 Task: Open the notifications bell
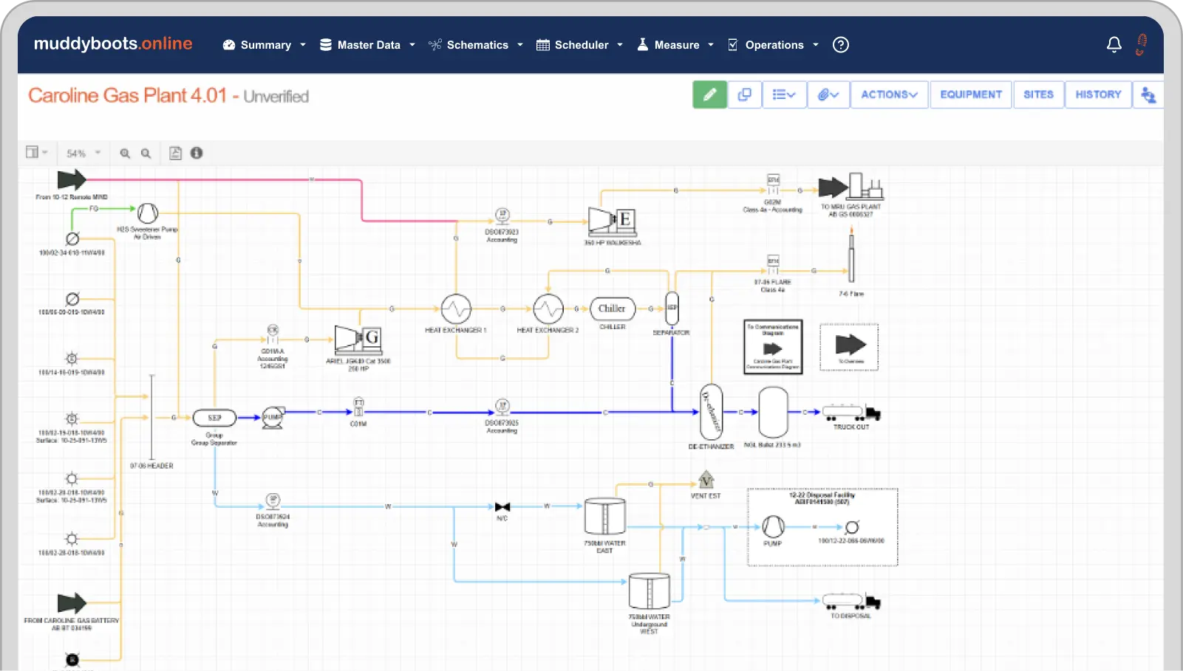click(x=1114, y=45)
